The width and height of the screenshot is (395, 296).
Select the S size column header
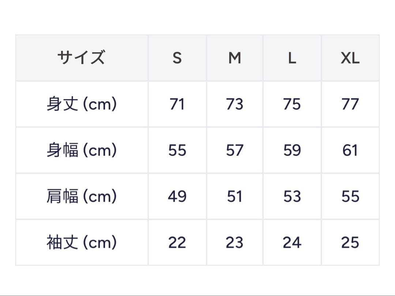[177, 58]
